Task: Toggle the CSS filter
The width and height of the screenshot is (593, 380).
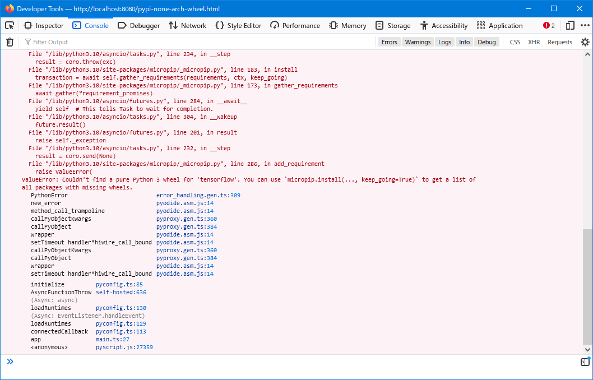Action: point(515,42)
